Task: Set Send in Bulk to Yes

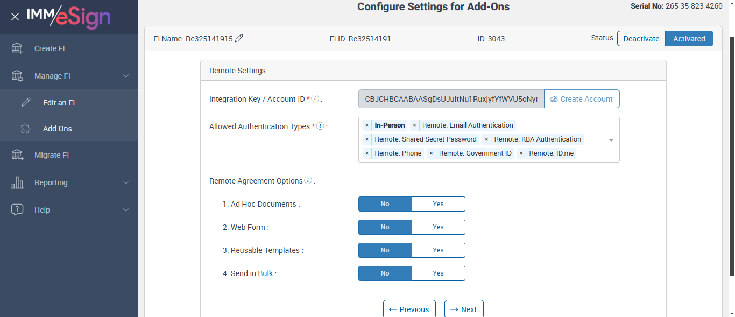Action: point(438,273)
